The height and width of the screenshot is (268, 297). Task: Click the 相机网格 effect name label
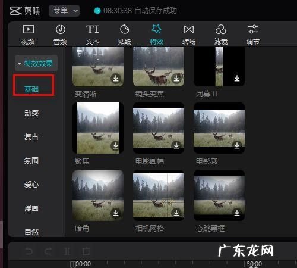(150, 229)
